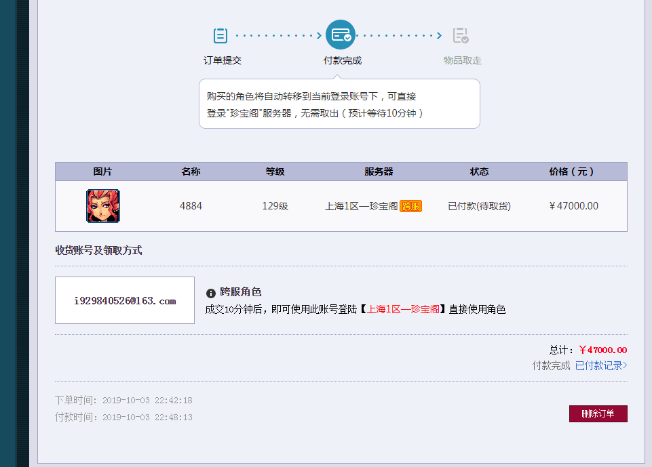Open the character avatar thumbnail
652x467 pixels.
pyautogui.click(x=103, y=206)
